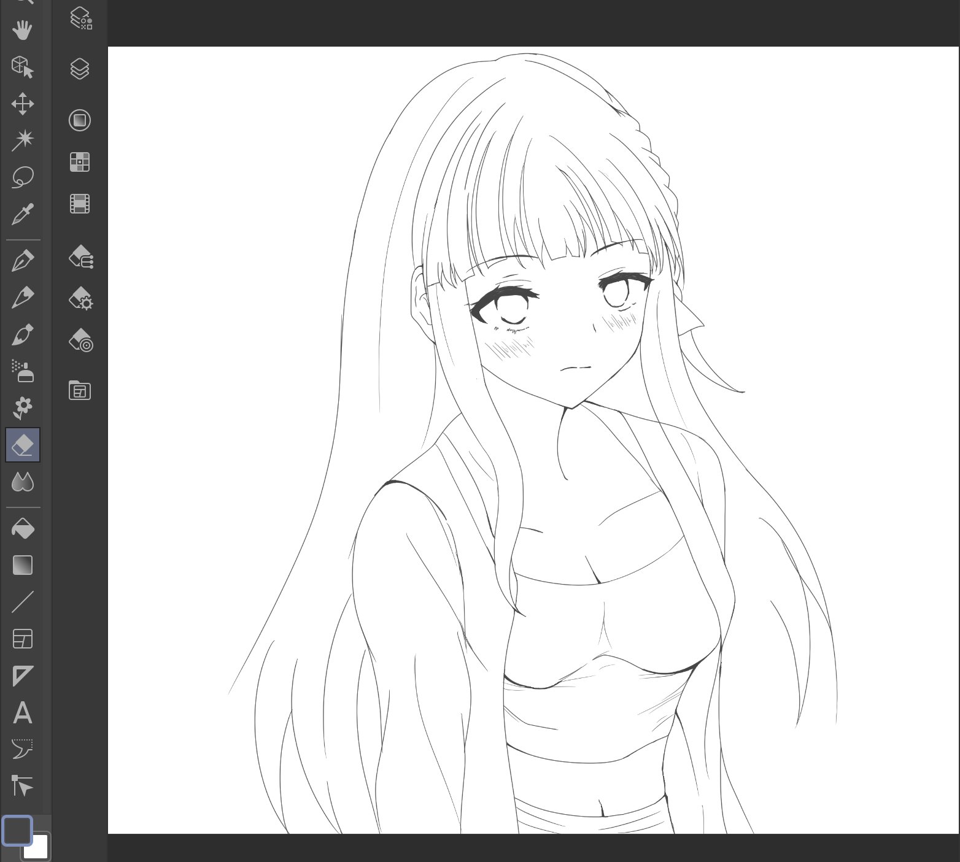The height and width of the screenshot is (862, 960).
Task: Select the Move layer tool
Action: [23, 104]
